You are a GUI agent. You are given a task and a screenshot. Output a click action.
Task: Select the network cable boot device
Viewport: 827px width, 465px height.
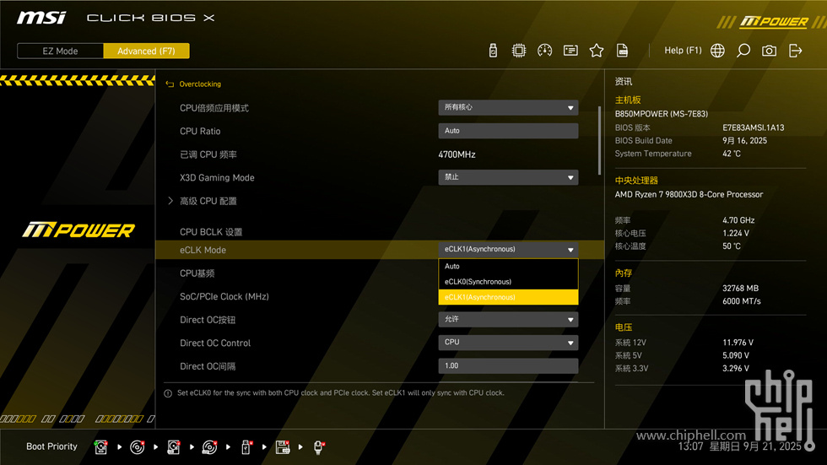click(x=319, y=447)
